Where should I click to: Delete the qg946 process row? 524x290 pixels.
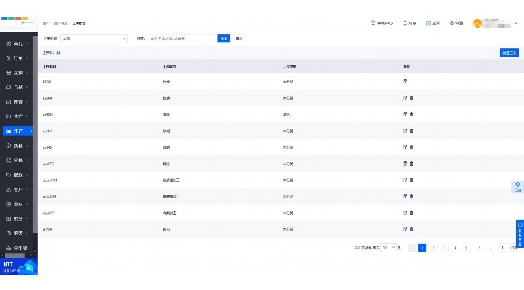412,147
